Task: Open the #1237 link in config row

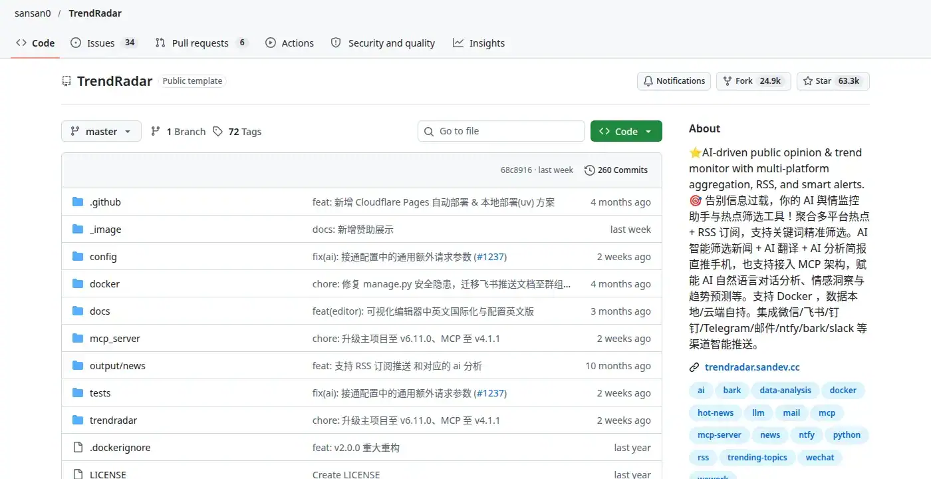Action: coord(491,257)
